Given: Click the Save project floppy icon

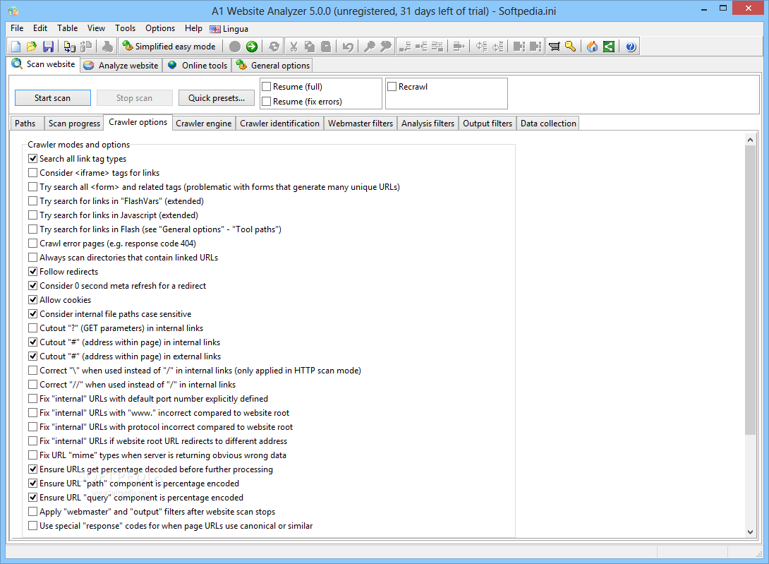Looking at the screenshot, I should point(48,47).
